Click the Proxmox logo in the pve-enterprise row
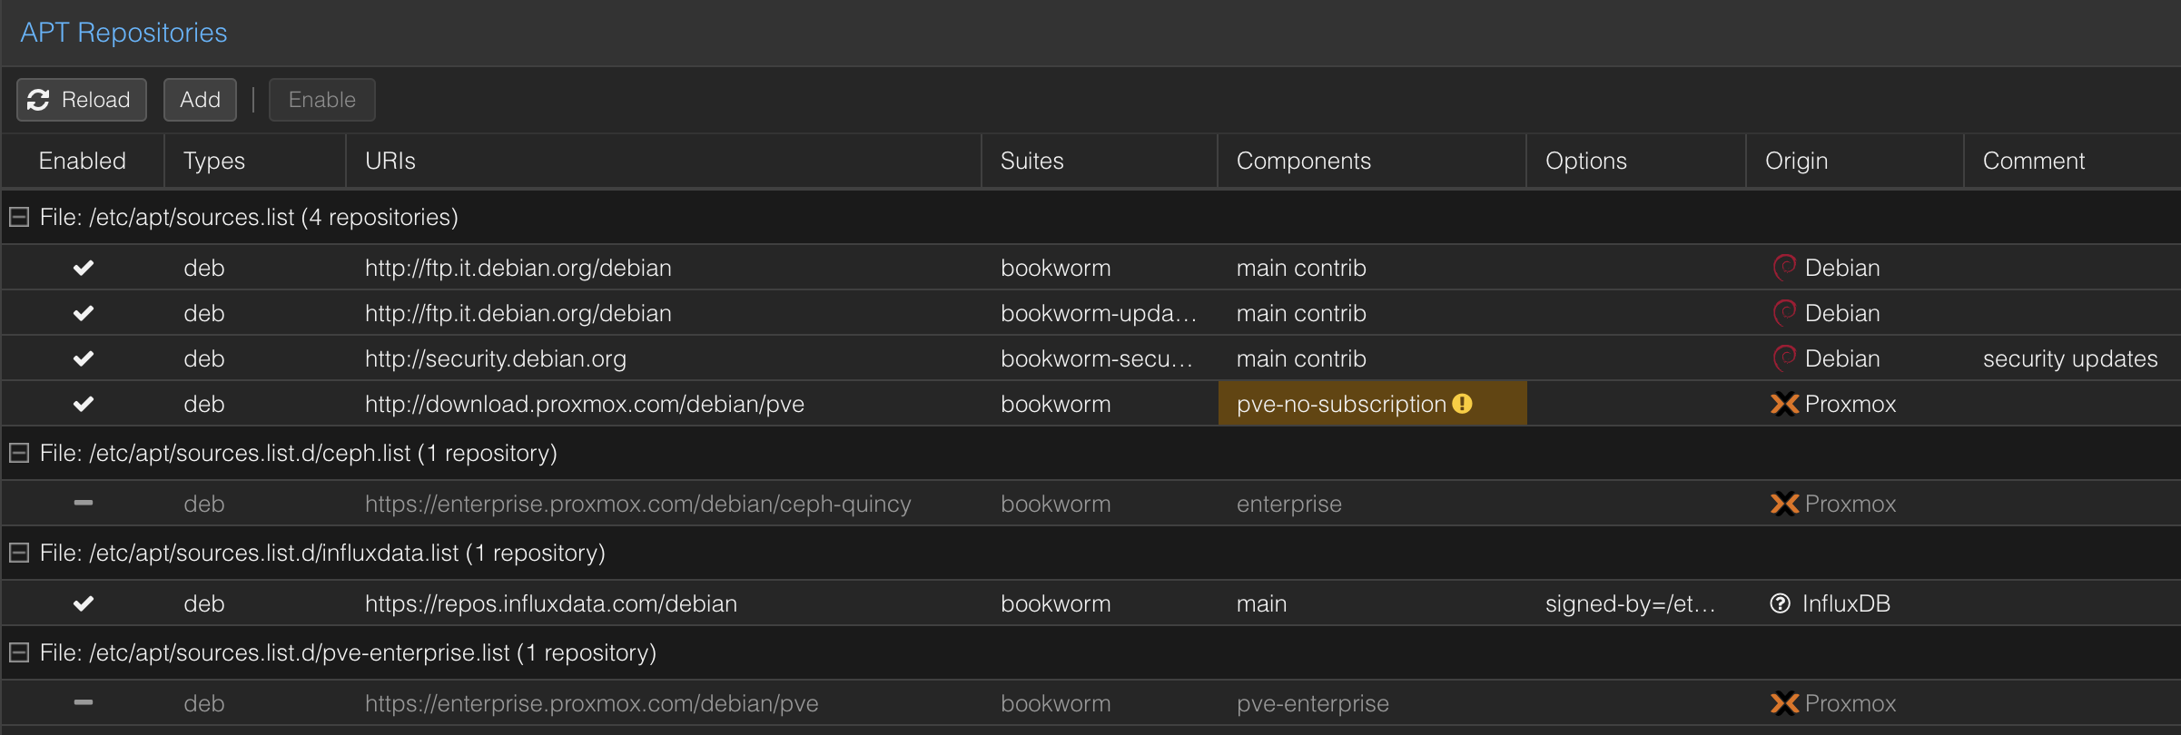Viewport: 2181px width, 735px height. coord(1784,703)
